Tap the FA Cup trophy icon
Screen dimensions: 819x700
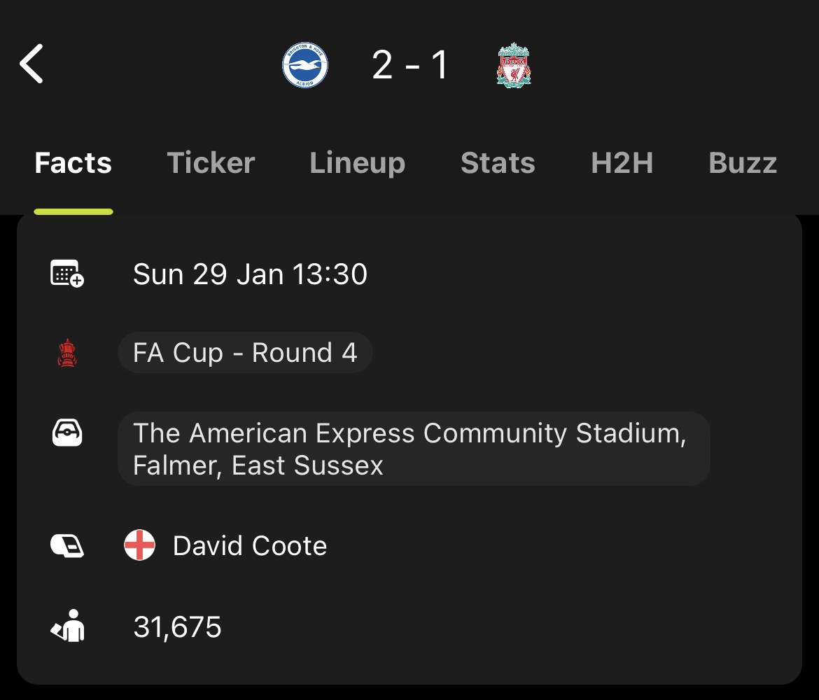(x=67, y=353)
